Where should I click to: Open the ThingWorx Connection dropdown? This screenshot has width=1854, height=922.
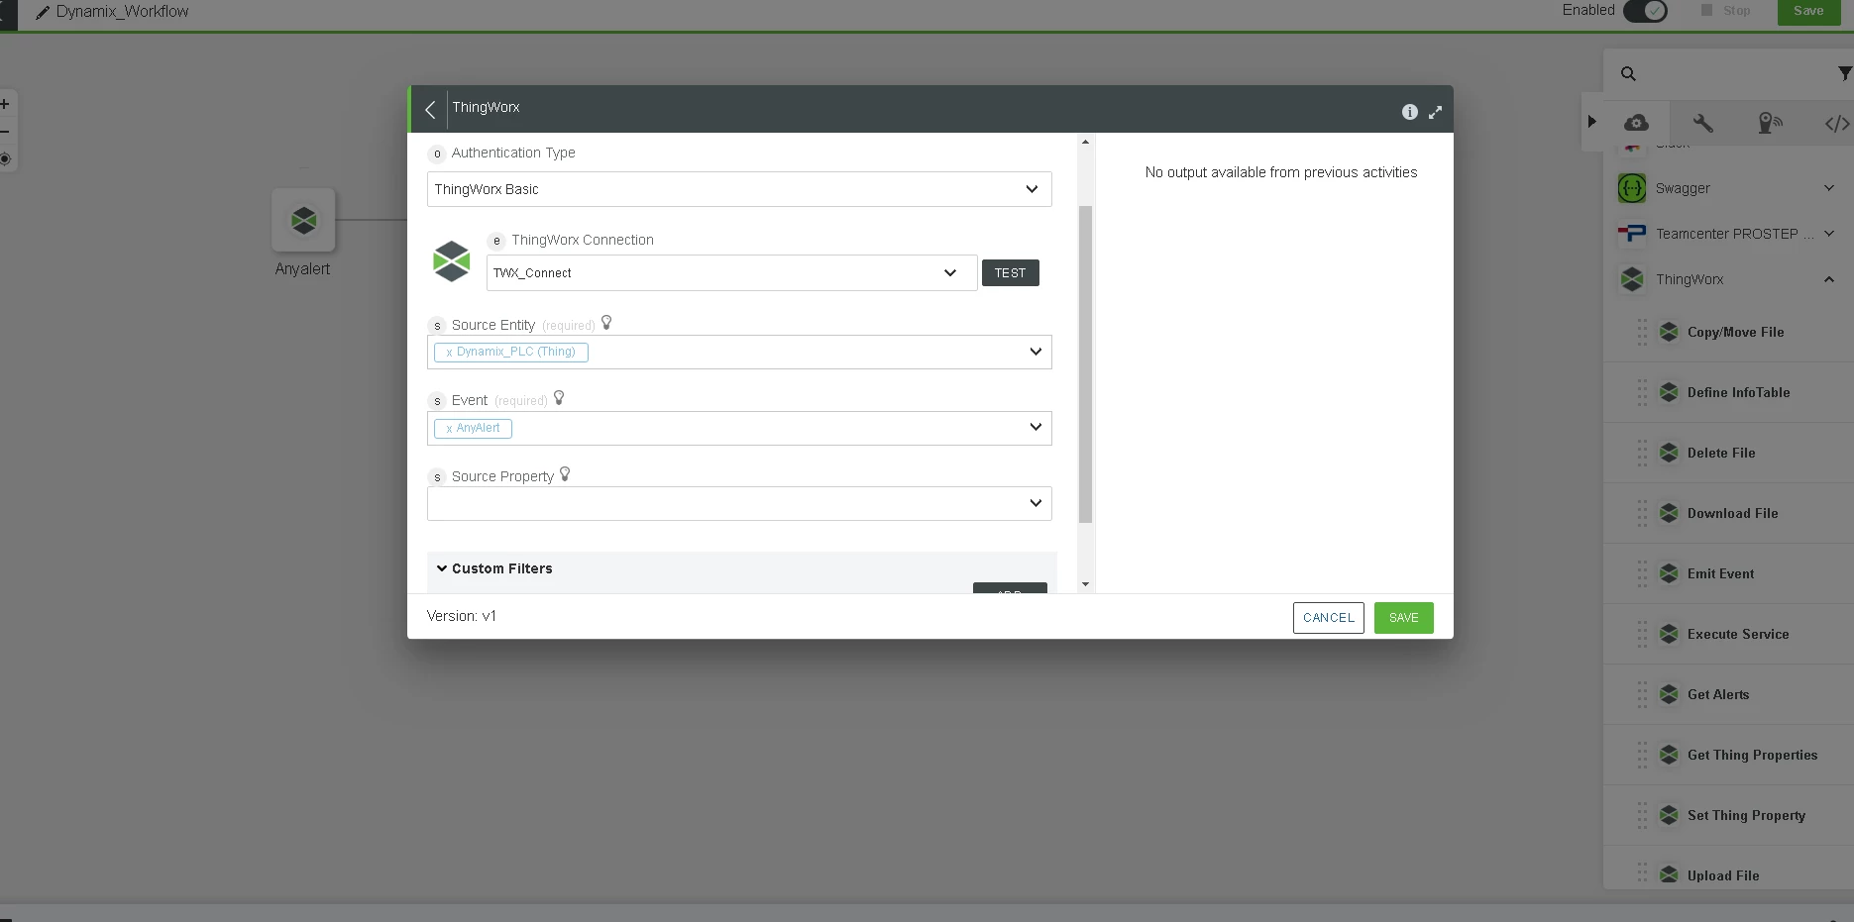pos(731,273)
